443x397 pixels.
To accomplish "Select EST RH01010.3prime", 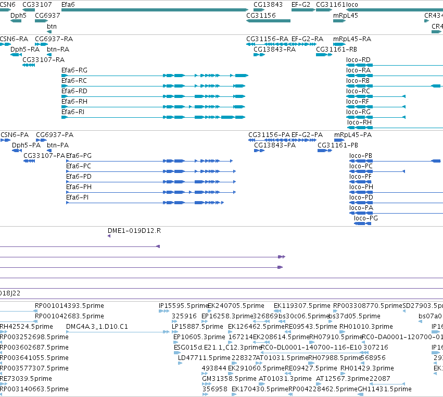I will pos(366,327).
